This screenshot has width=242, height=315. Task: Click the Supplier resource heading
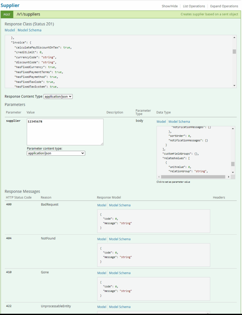[x=10, y=6]
